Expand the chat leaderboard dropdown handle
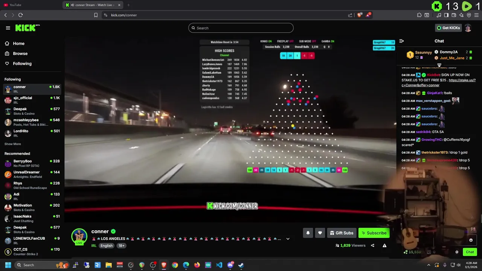The image size is (482, 271). tap(439, 65)
